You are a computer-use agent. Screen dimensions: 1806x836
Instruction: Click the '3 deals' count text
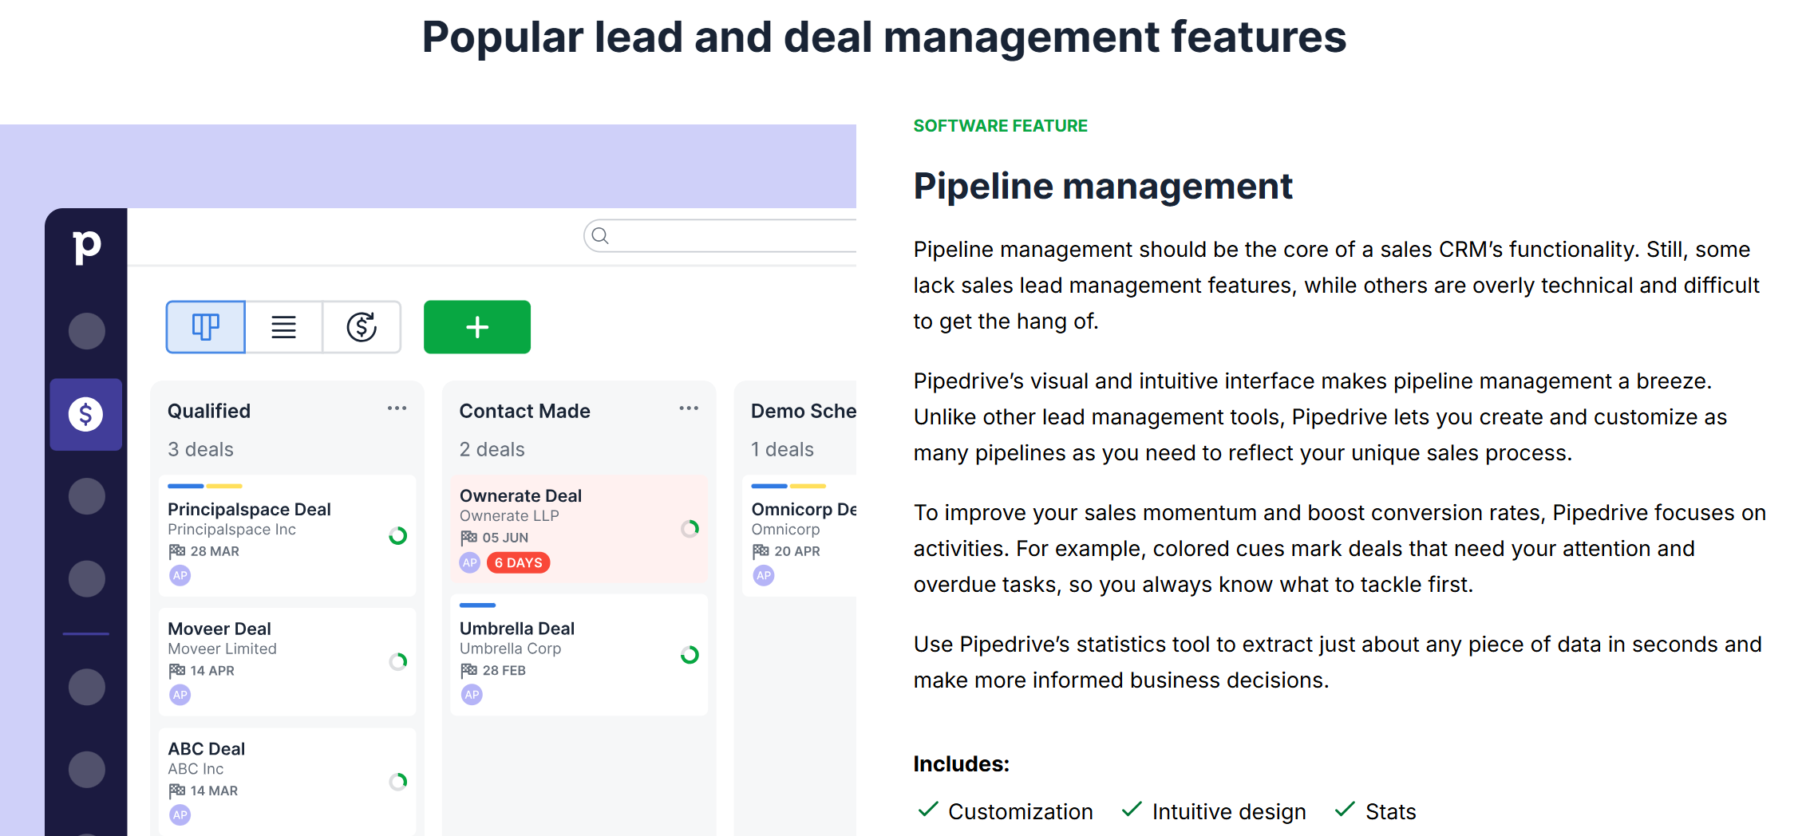(200, 449)
